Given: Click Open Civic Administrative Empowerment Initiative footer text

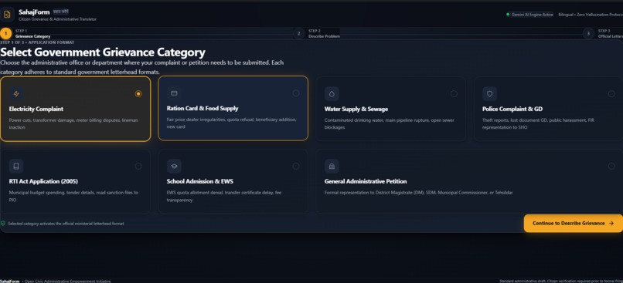Looking at the screenshot, I should 67,281.
